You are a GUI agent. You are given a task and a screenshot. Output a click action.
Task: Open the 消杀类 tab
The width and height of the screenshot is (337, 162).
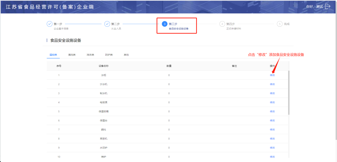(x=90, y=55)
